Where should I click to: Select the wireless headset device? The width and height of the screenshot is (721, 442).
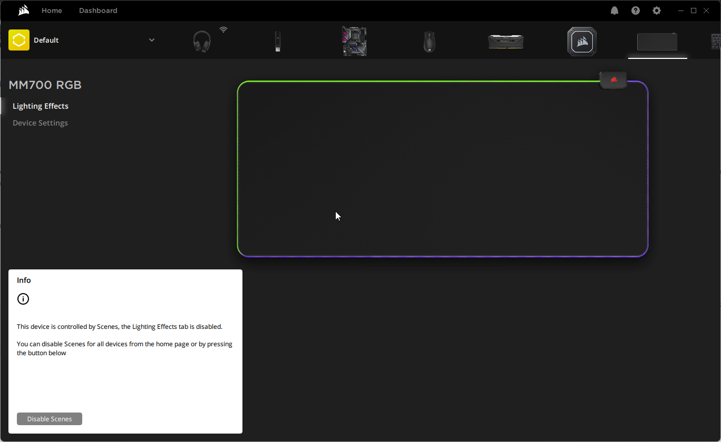pyautogui.click(x=202, y=41)
